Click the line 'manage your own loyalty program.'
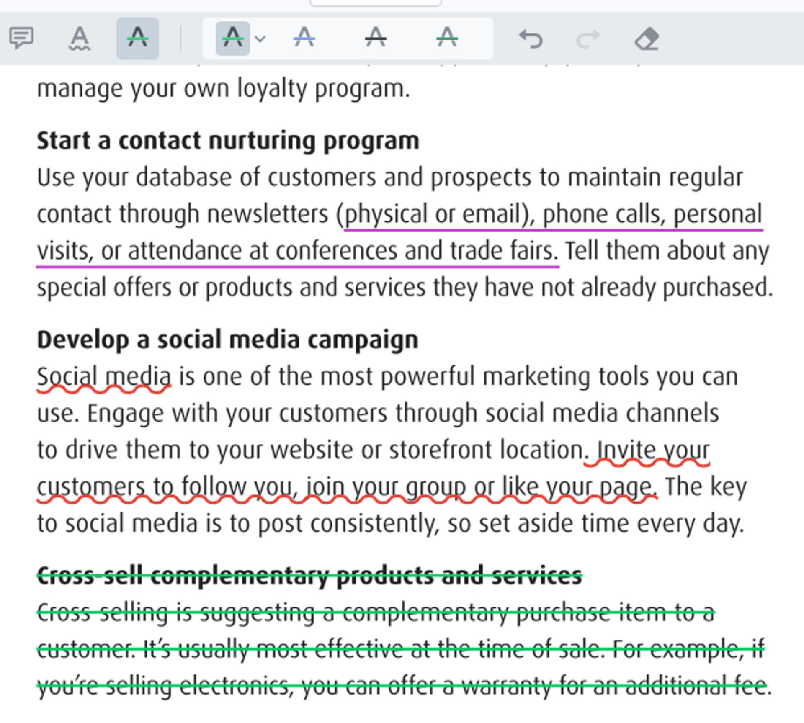804x723 pixels. tap(224, 89)
